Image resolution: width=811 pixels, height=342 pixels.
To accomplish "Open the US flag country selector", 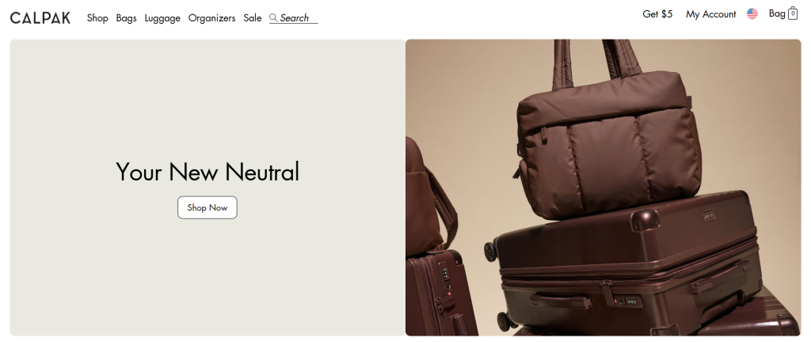I will pyautogui.click(x=752, y=14).
